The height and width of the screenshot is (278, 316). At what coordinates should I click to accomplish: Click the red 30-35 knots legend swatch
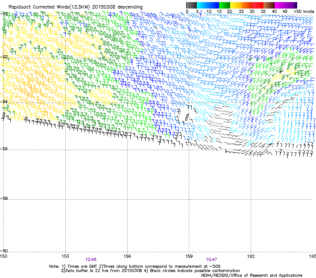coord(258,5)
